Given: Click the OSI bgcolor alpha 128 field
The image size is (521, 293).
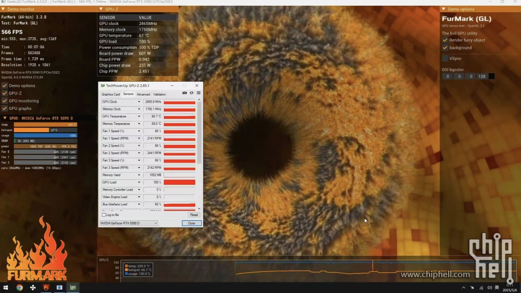Looking at the screenshot, I should point(482,76).
